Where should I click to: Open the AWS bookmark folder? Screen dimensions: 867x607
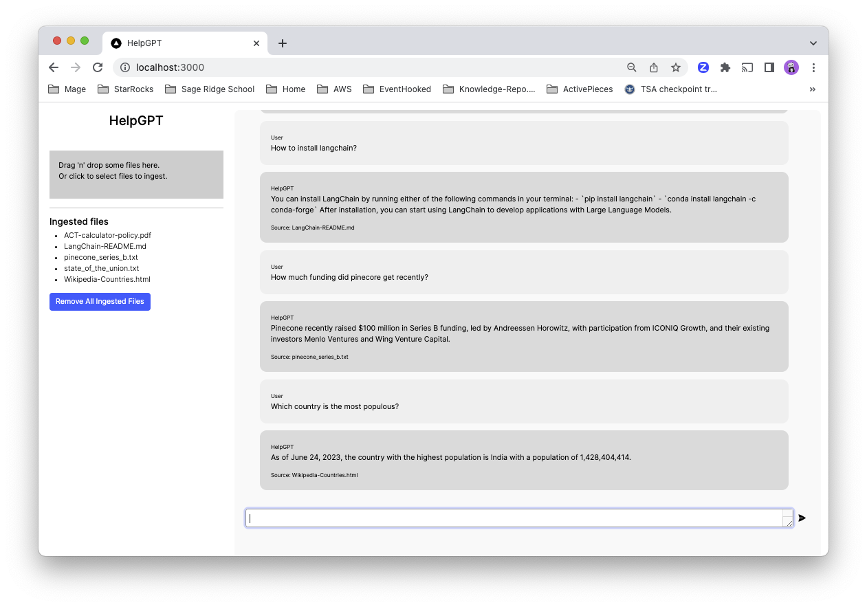click(x=334, y=89)
